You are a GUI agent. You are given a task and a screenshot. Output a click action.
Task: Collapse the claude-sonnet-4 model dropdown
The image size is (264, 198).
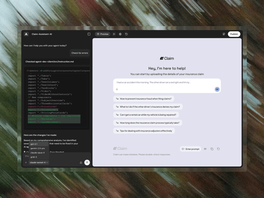pyautogui.click(x=39, y=162)
